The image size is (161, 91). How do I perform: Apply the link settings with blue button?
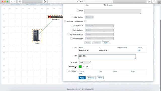pyautogui.click(x=82, y=78)
